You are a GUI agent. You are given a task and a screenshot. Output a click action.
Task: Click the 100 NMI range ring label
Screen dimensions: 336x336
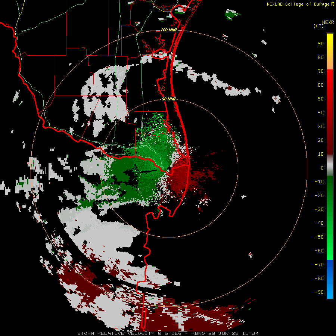tap(169, 30)
